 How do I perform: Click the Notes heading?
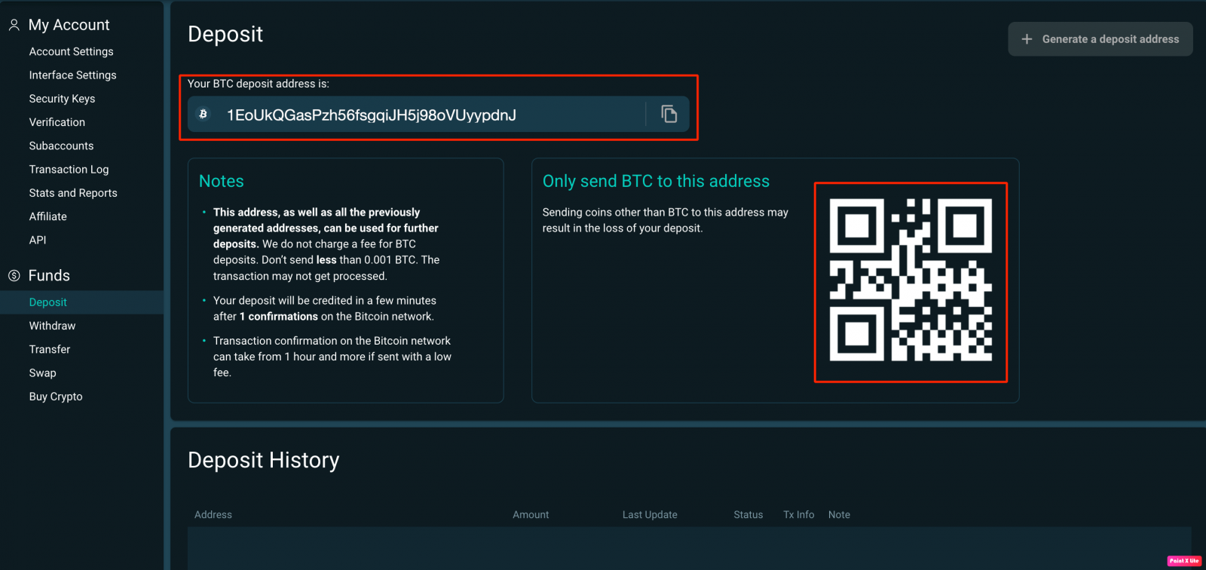[x=222, y=181]
